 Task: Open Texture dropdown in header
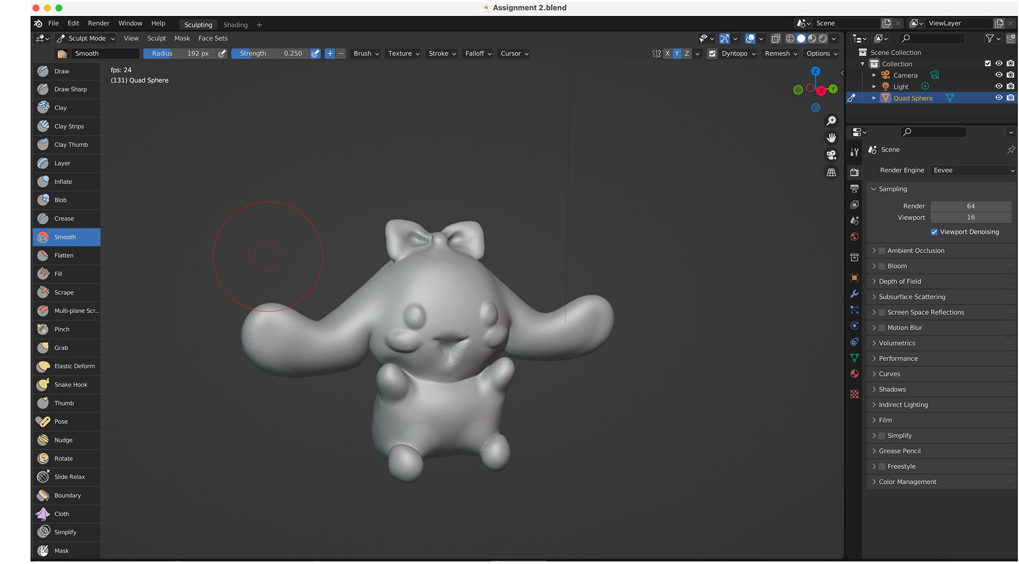(x=403, y=54)
